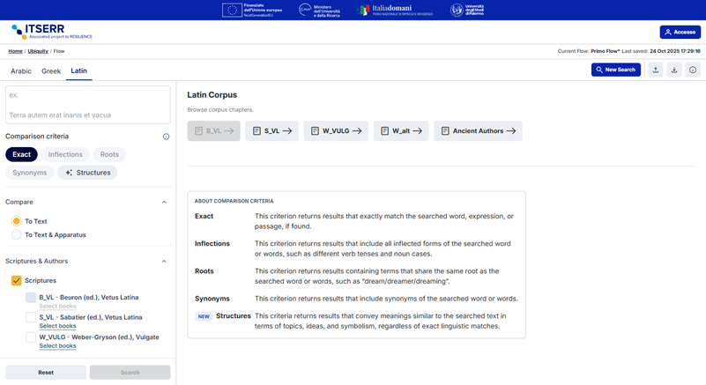Click the download flow icon button
This screenshot has height=385, width=706.
click(x=674, y=70)
